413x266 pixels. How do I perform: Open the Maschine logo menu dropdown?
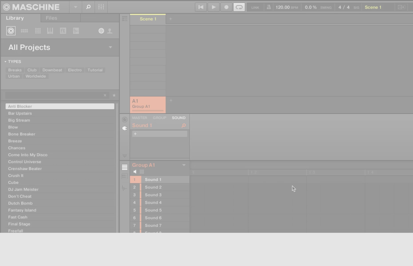tap(75, 7)
